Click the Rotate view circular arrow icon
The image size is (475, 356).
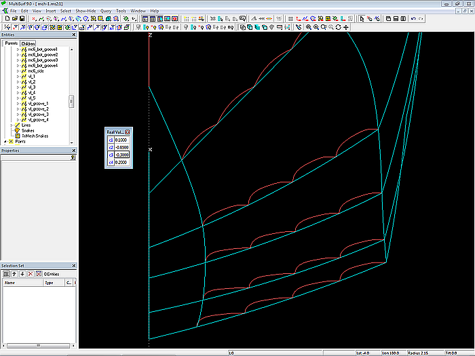339,27
